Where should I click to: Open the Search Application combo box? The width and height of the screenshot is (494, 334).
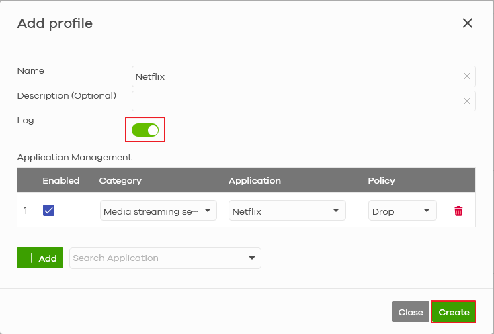point(165,258)
